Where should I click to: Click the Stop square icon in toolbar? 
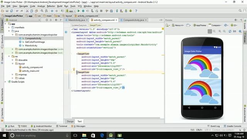[x=101, y=11]
